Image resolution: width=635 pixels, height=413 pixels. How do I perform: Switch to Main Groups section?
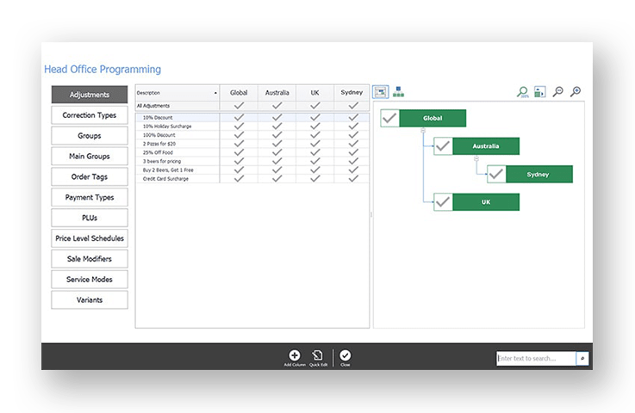[90, 156]
